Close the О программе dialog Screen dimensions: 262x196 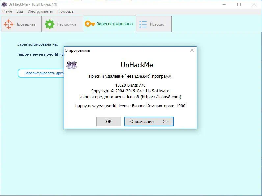click(192, 50)
